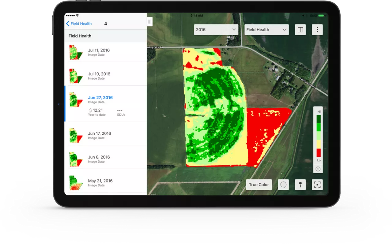Tap the raindrop precipitation icon

click(90, 110)
